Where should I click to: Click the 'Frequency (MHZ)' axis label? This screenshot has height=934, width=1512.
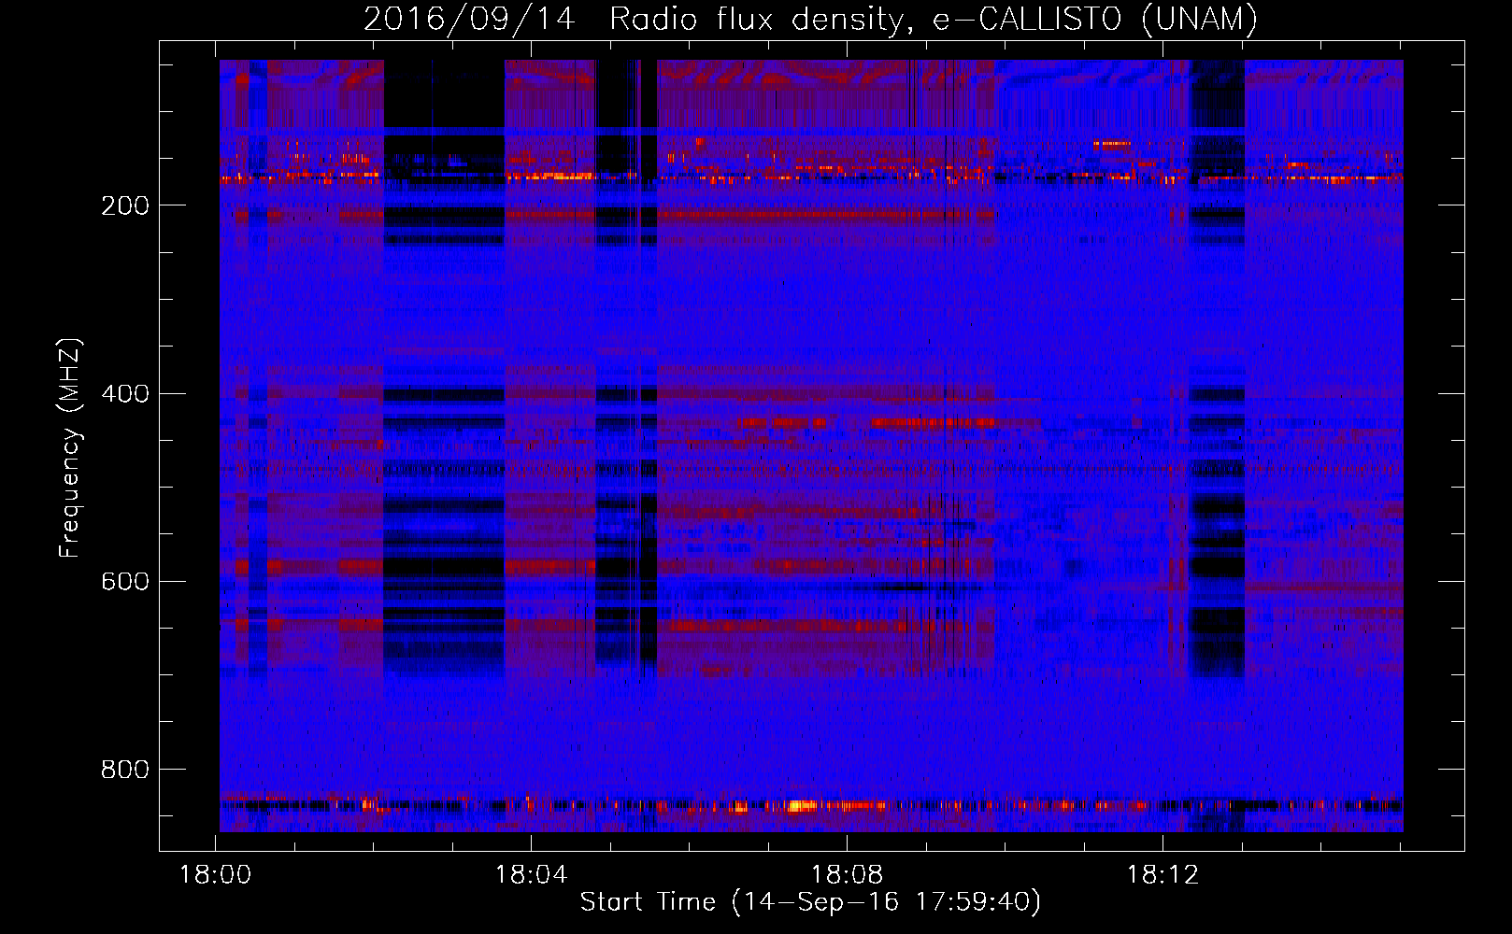(70, 447)
